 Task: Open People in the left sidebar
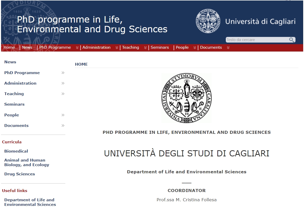click(12, 115)
